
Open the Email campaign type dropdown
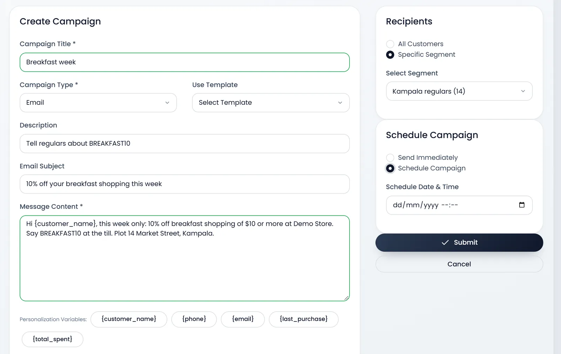[98, 103]
